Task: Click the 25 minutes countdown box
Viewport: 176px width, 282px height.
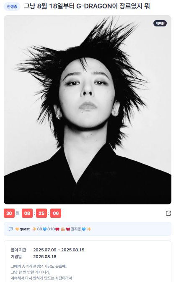Action: tap(41, 213)
